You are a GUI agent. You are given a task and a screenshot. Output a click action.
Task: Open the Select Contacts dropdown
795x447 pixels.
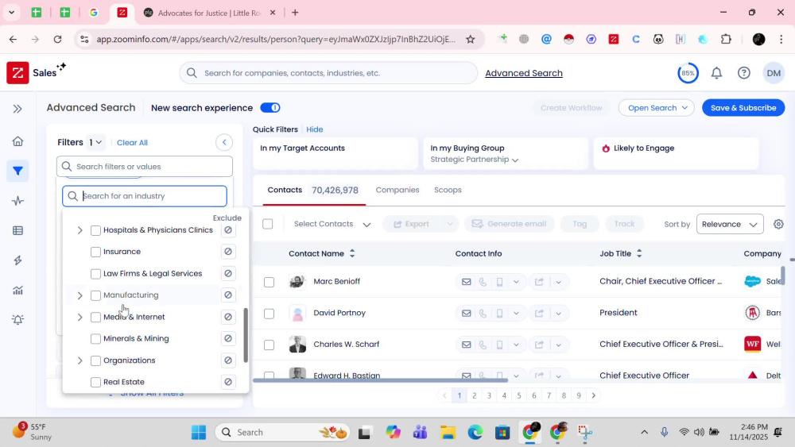[332, 224]
